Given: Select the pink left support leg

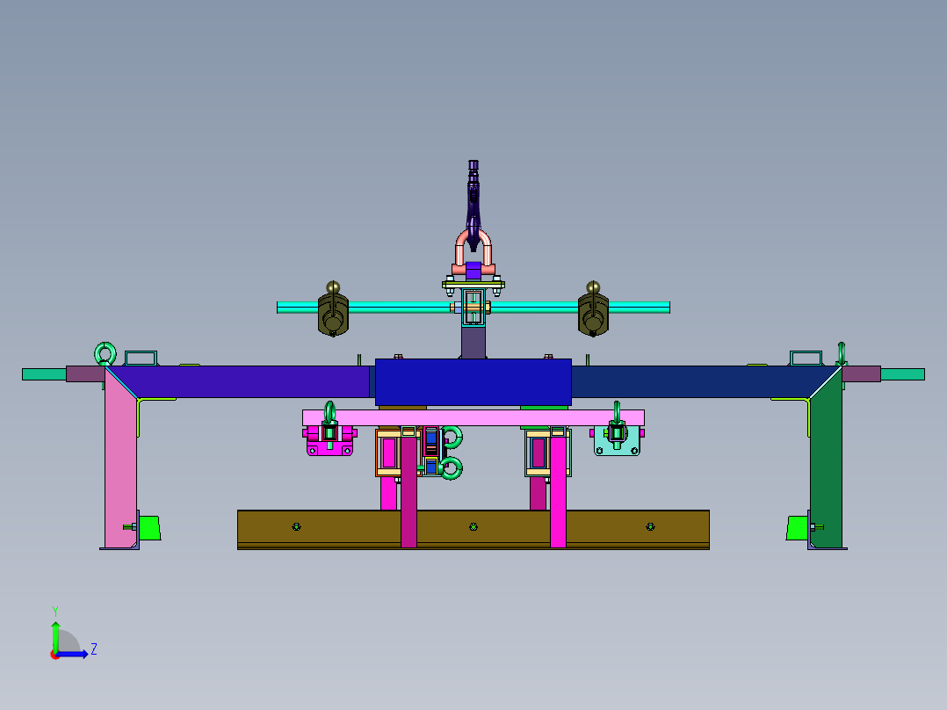Looking at the screenshot, I should [x=120, y=462].
